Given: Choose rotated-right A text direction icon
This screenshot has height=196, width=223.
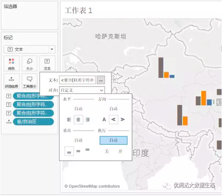Looking at the screenshot, I should click(123, 120).
